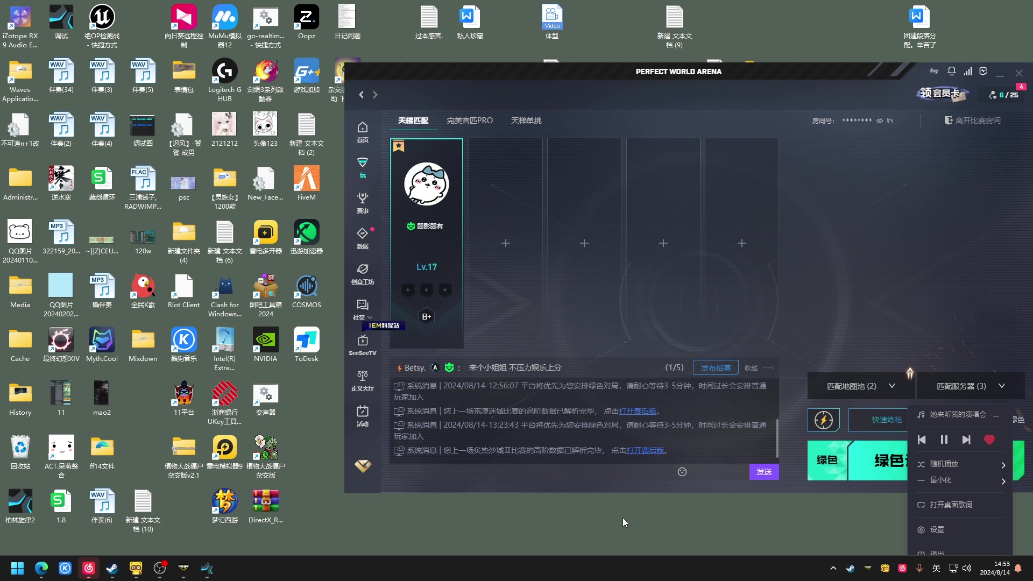
Task: Copy the room number with copy icon
Action: (890, 121)
